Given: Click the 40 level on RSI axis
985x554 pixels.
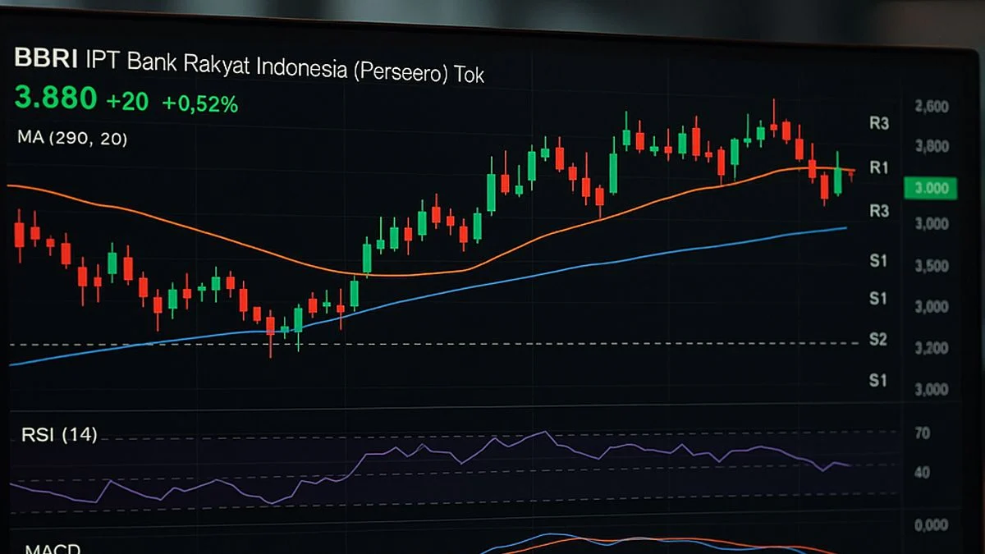Looking at the screenshot, I should pos(922,473).
